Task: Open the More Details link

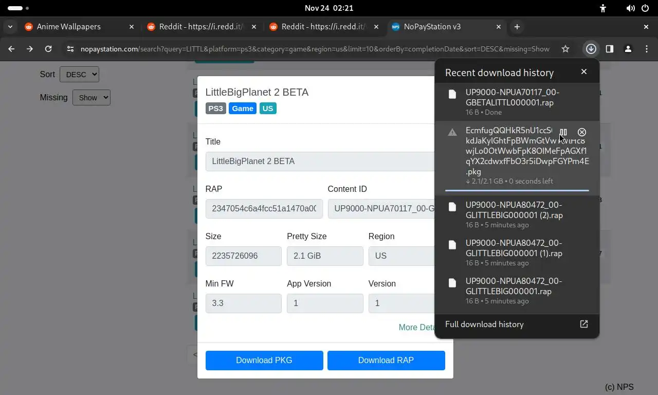Action: pyautogui.click(x=417, y=327)
